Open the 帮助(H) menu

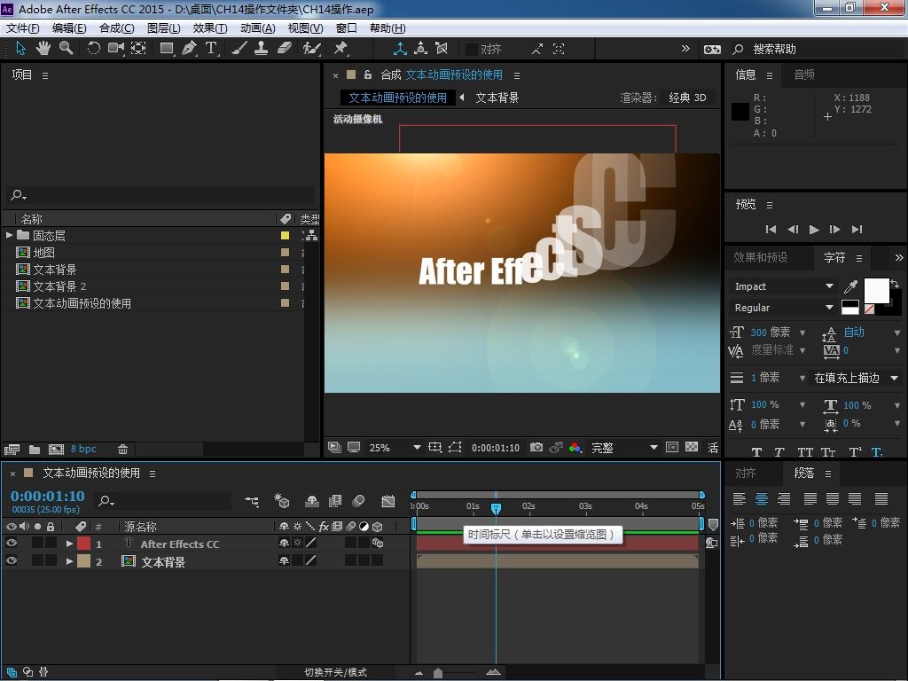tap(387, 28)
